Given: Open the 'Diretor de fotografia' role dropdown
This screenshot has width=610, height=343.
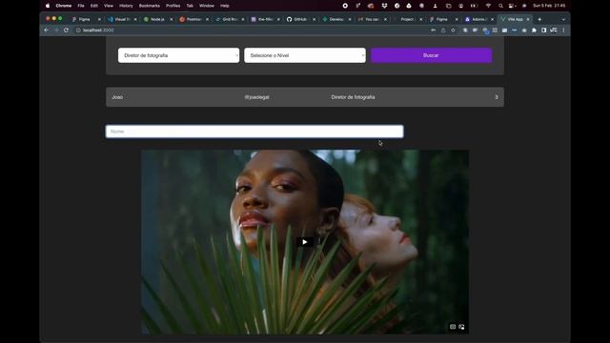Looking at the screenshot, I should tap(178, 55).
